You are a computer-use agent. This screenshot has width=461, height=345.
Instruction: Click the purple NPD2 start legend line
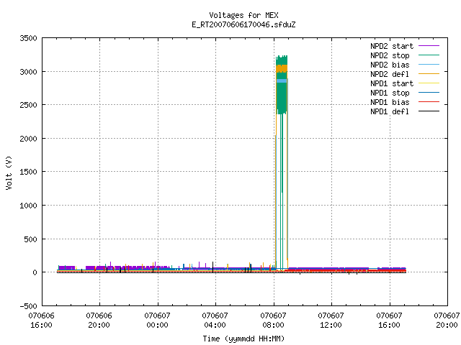point(429,46)
